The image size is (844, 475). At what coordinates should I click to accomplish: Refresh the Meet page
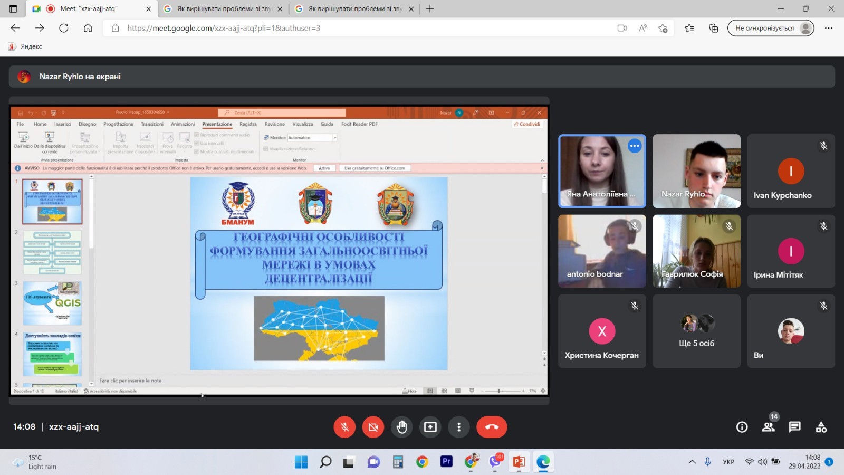click(64, 28)
